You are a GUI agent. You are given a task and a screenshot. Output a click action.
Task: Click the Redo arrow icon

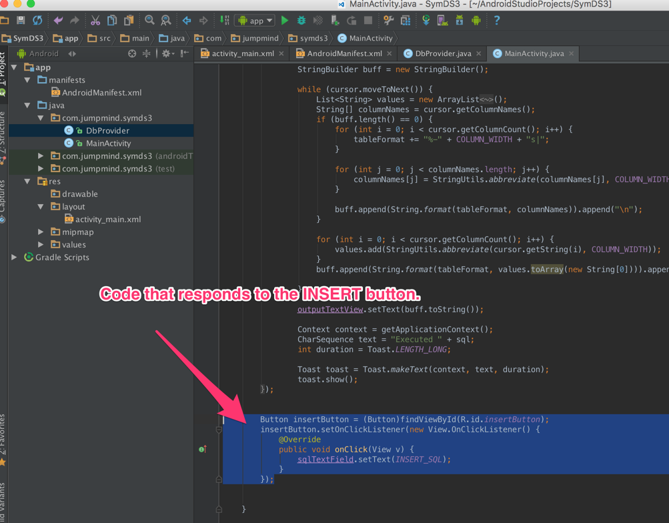75,21
